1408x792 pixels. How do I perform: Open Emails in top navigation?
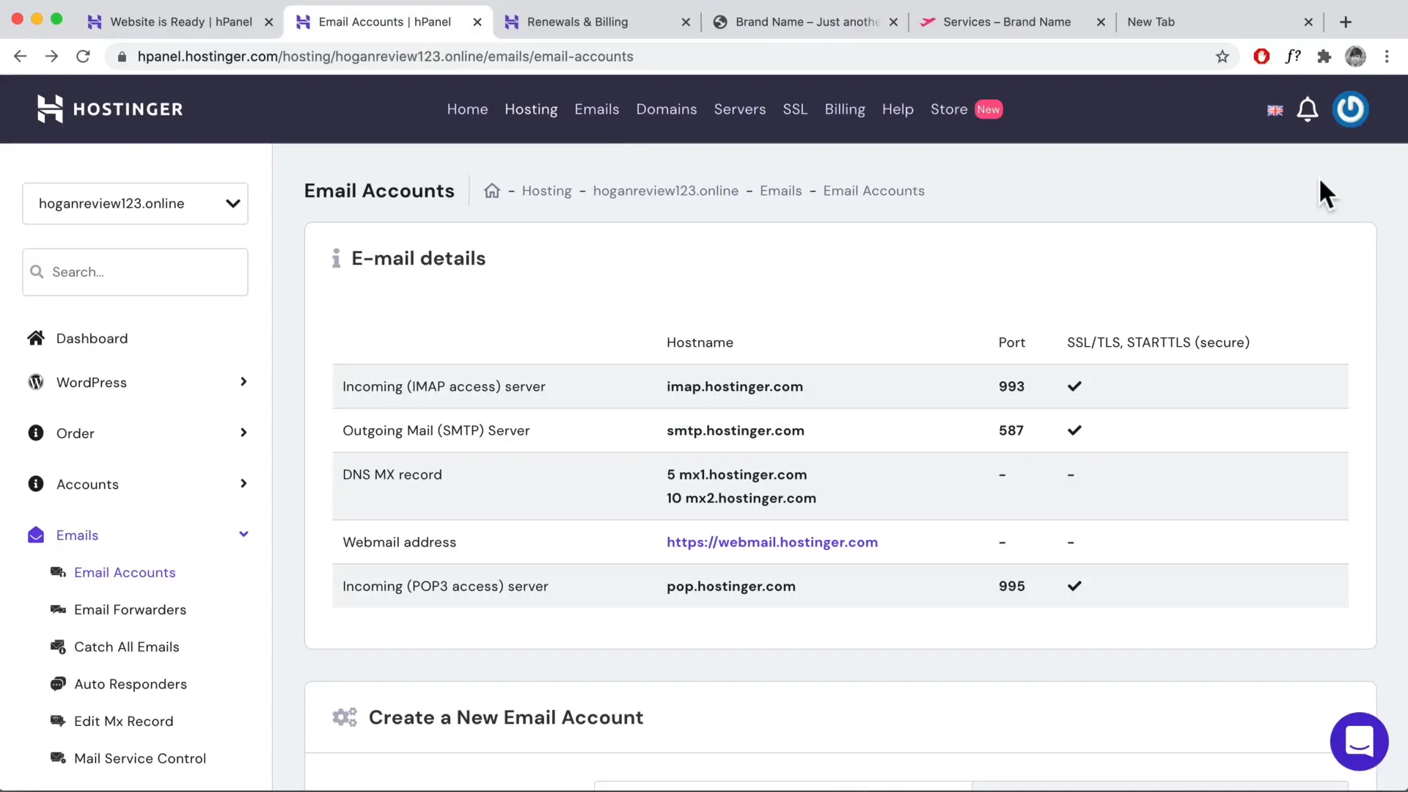pos(596,109)
